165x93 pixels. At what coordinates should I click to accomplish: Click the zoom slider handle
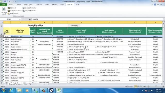(x=156, y=86)
